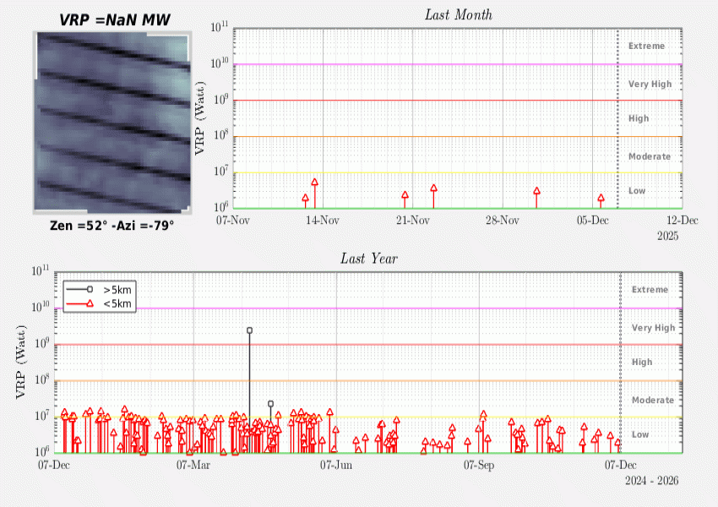
Task: Click the red triangle marker just after 21-Nov
Action: pos(433,188)
